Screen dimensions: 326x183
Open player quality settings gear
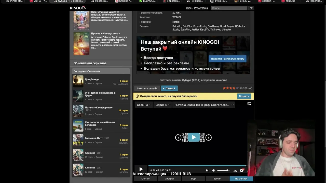(x=242, y=170)
